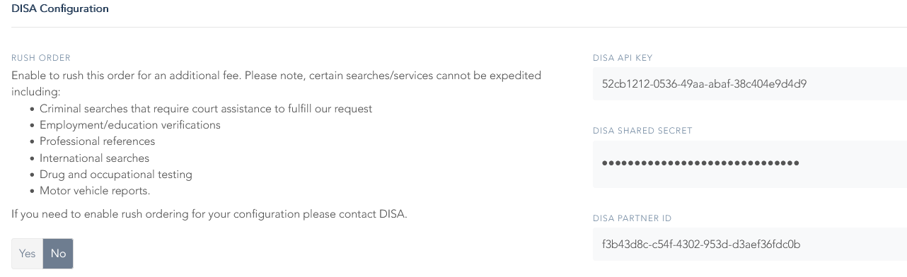The image size is (907, 277).
Task: Click the Drug and occupational testing bullet
Action: click(x=116, y=175)
